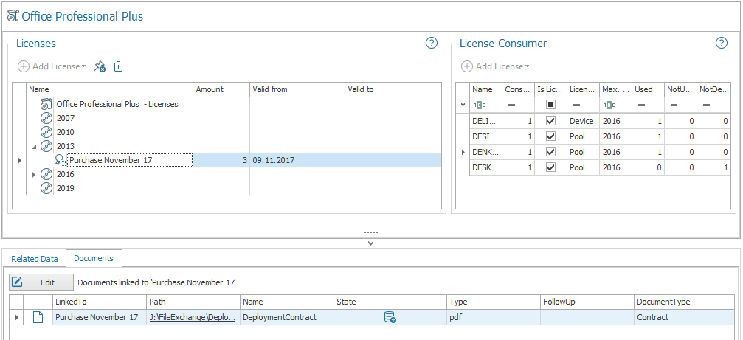Click the trash delete icon in Licenses toolbar
Viewport: 743px width, 340px height.
point(119,67)
